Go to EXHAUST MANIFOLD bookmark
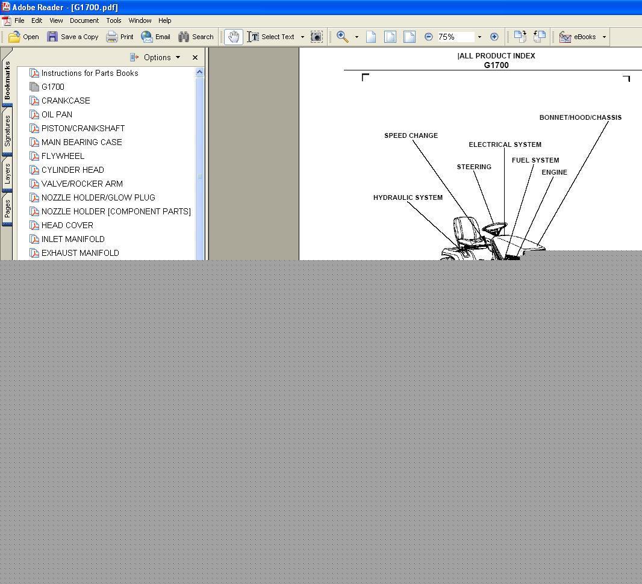This screenshot has width=642, height=584. tap(80, 253)
